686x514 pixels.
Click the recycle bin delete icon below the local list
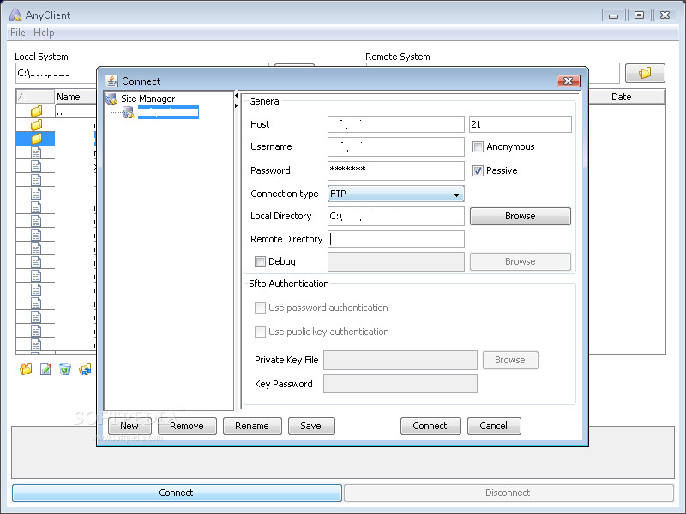65,369
